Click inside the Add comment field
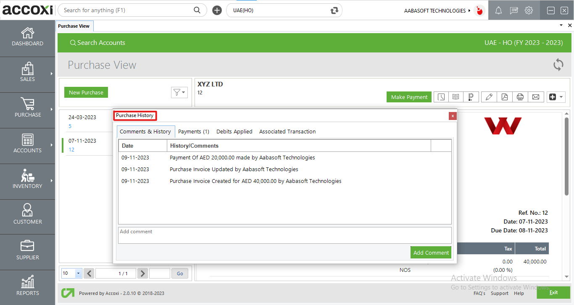The width and height of the screenshot is (574, 305). pos(284,235)
